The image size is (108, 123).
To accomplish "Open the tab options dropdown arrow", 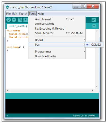I will pyautogui.click(x=94, y=26).
